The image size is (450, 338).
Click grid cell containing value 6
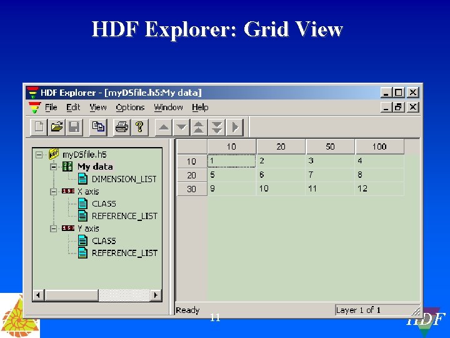281,175
